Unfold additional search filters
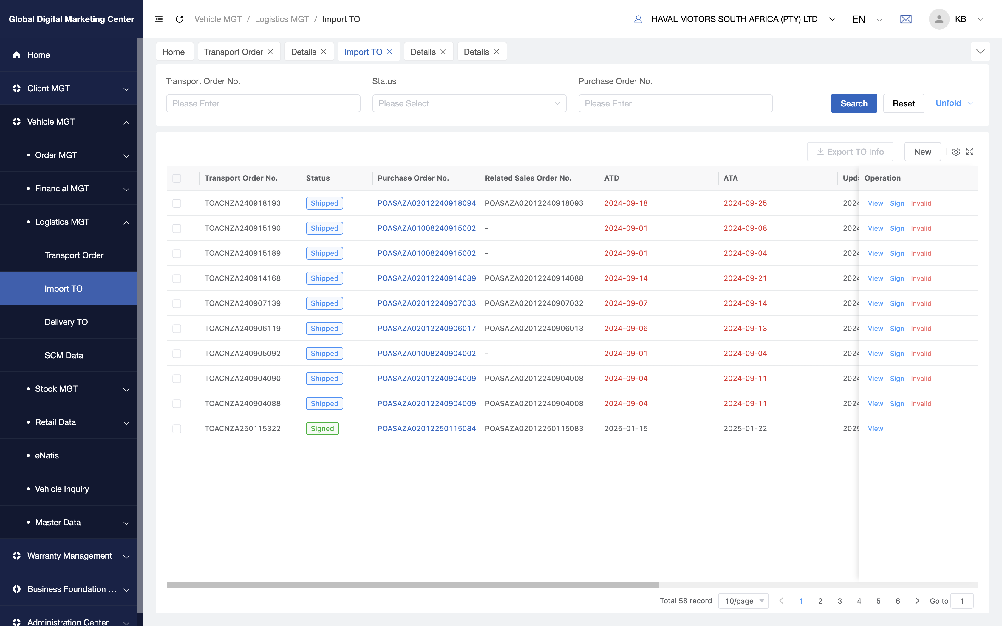 954,103
